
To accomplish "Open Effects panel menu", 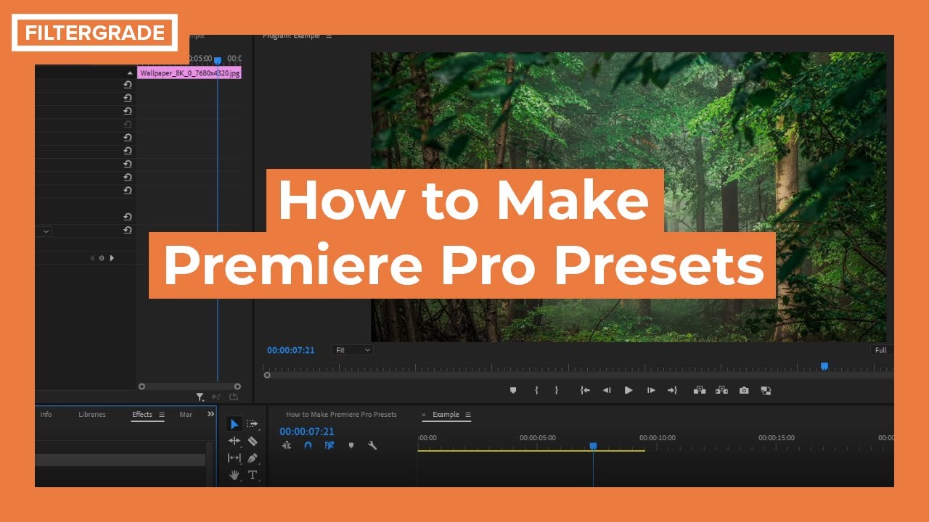I will (x=162, y=415).
